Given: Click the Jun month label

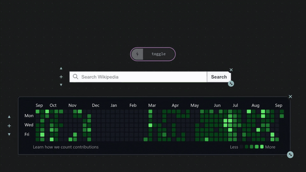Looking at the screenshot, I should [x=217, y=105].
